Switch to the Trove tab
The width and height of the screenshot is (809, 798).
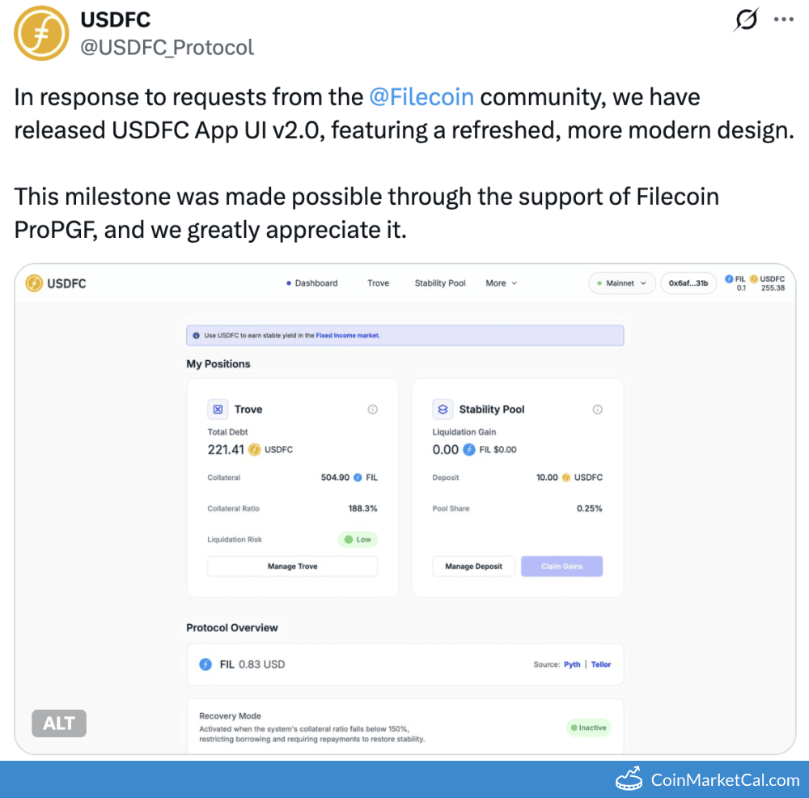click(378, 283)
